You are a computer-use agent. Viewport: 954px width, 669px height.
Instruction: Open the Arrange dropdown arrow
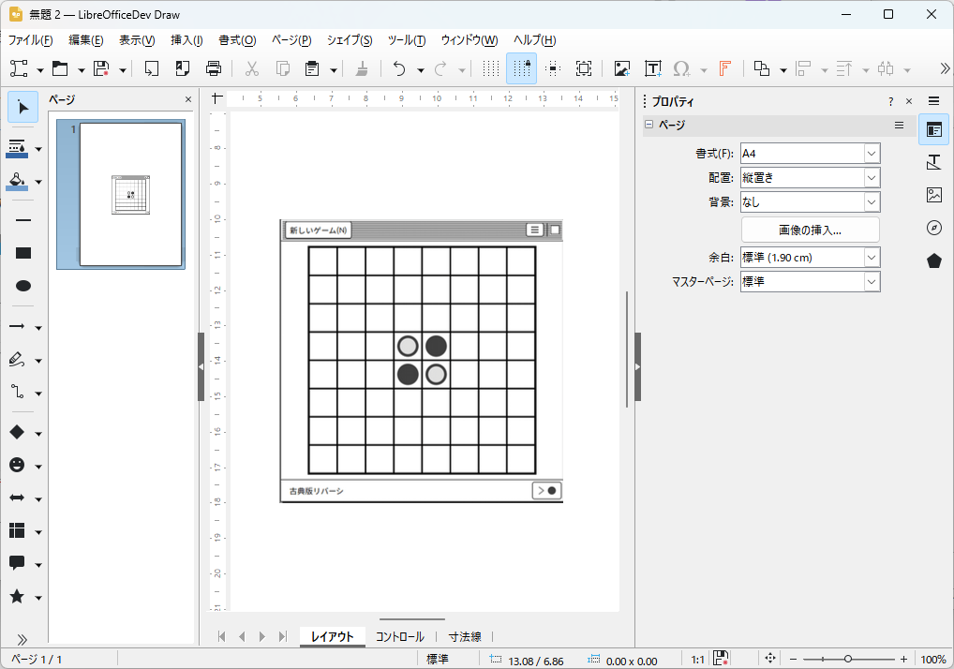pos(783,70)
